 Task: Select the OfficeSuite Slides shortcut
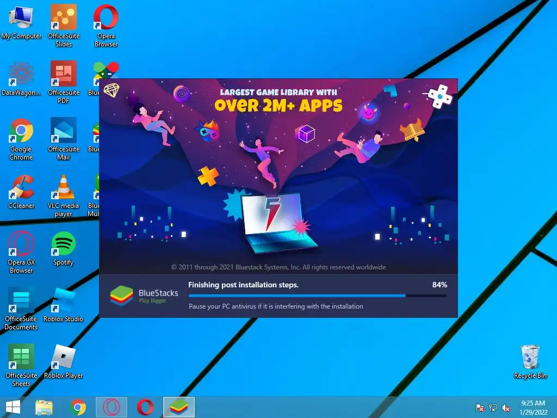coord(64,26)
